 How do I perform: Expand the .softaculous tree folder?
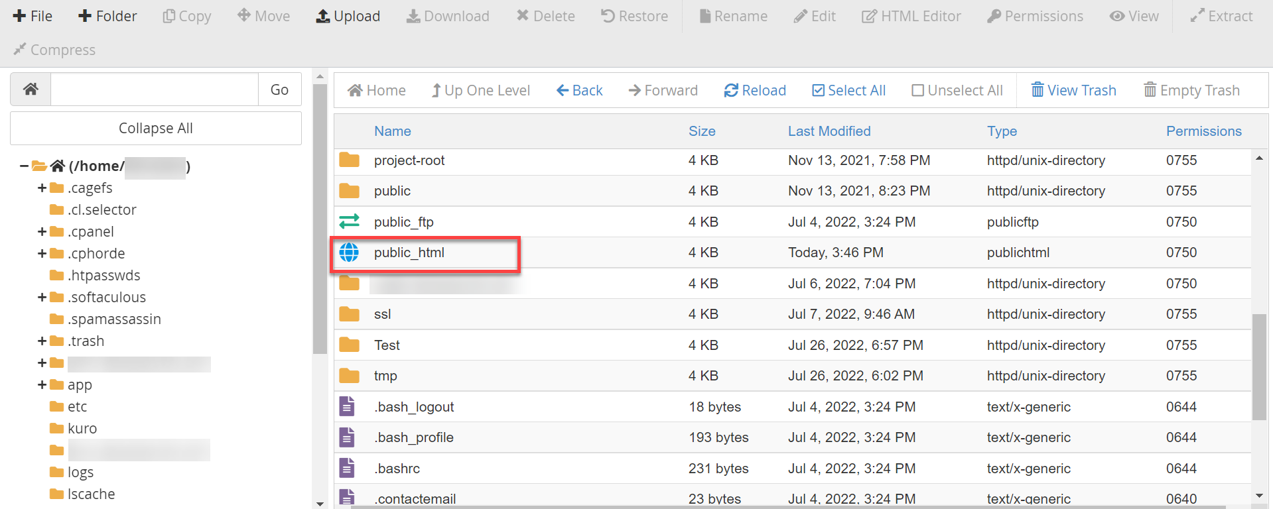[x=42, y=297]
